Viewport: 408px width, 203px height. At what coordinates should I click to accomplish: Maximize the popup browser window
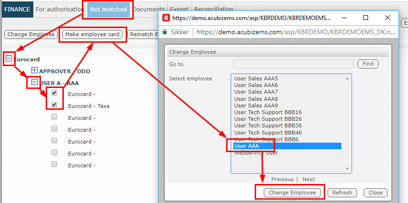tap(366, 18)
